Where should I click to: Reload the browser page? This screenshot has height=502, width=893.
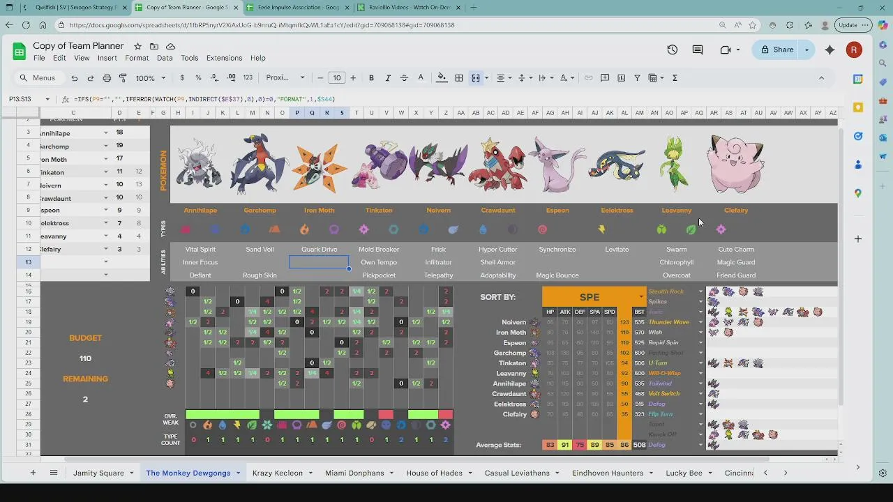[26, 24]
